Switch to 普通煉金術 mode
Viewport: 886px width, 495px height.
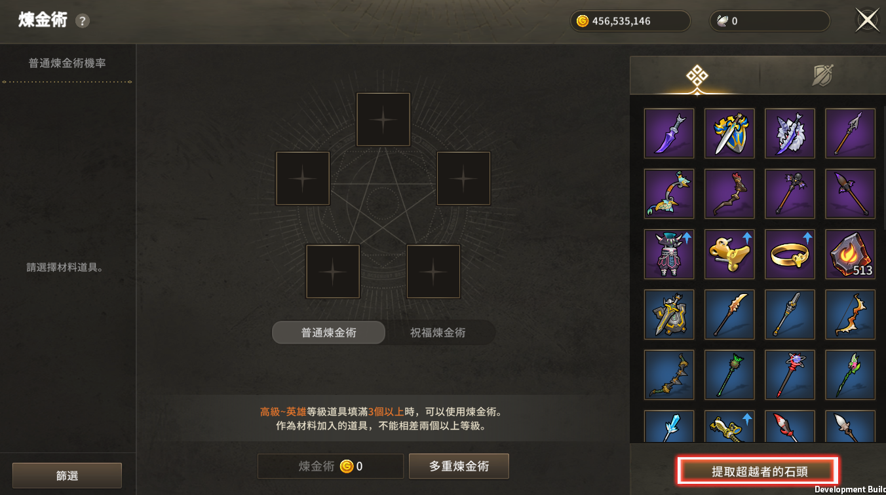328,333
